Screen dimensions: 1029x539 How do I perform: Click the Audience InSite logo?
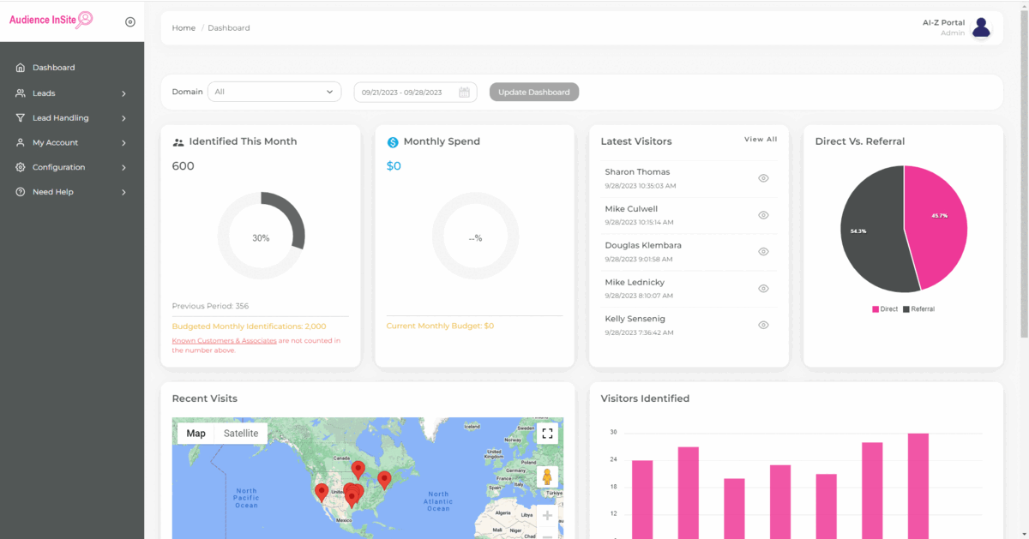click(51, 20)
